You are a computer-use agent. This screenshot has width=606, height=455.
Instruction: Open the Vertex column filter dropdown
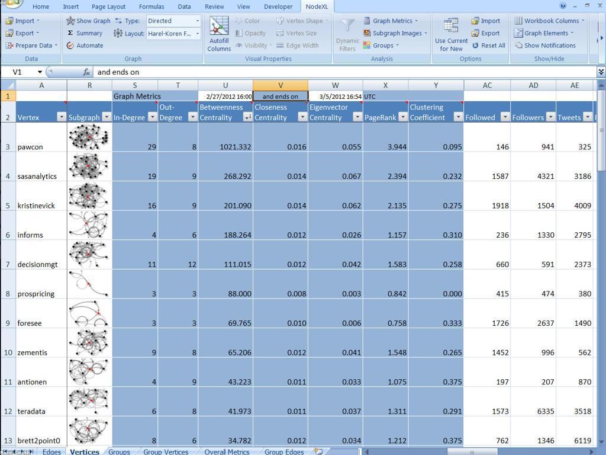click(62, 117)
